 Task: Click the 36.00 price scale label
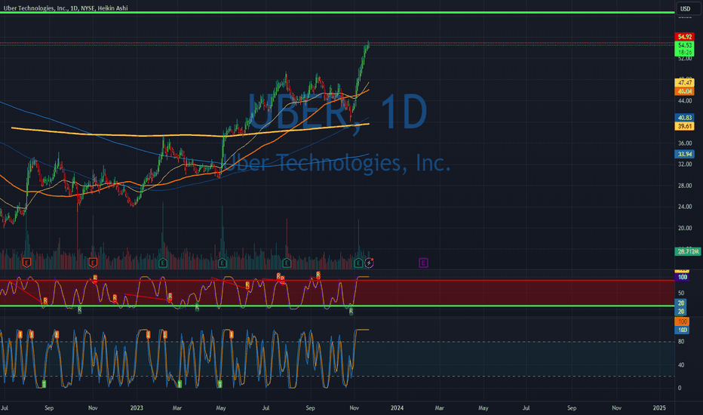click(x=685, y=143)
